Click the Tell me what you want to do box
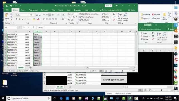Image resolution: width=179 pixels, height=101 pixels. tap(111, 10)
